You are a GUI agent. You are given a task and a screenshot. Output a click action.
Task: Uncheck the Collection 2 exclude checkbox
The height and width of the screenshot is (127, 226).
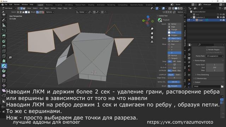coord(218,17)
